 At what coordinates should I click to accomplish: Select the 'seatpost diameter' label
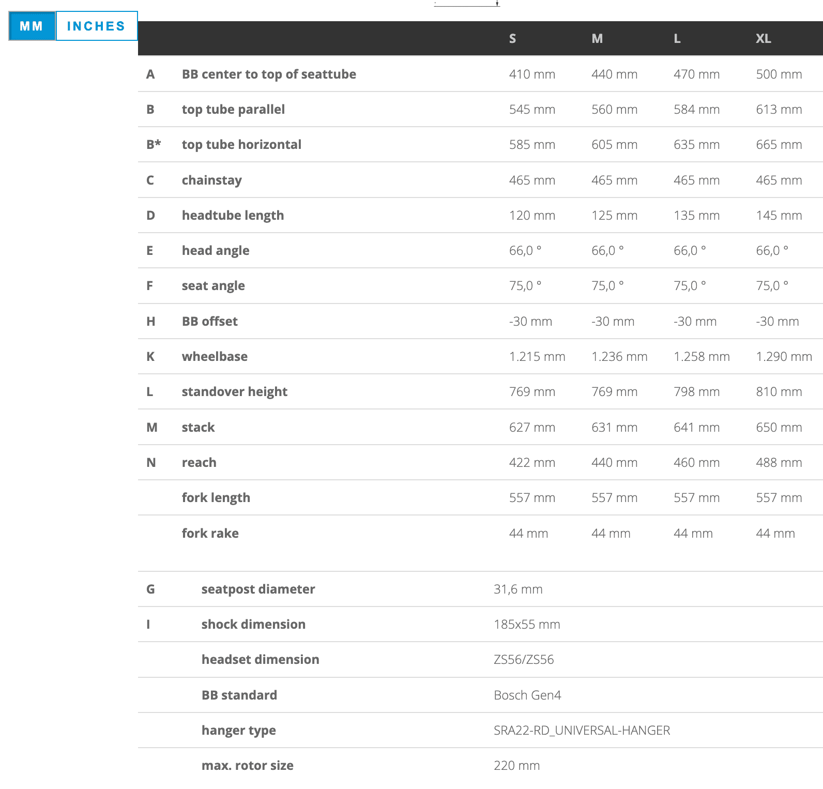[x=258, y=589]
